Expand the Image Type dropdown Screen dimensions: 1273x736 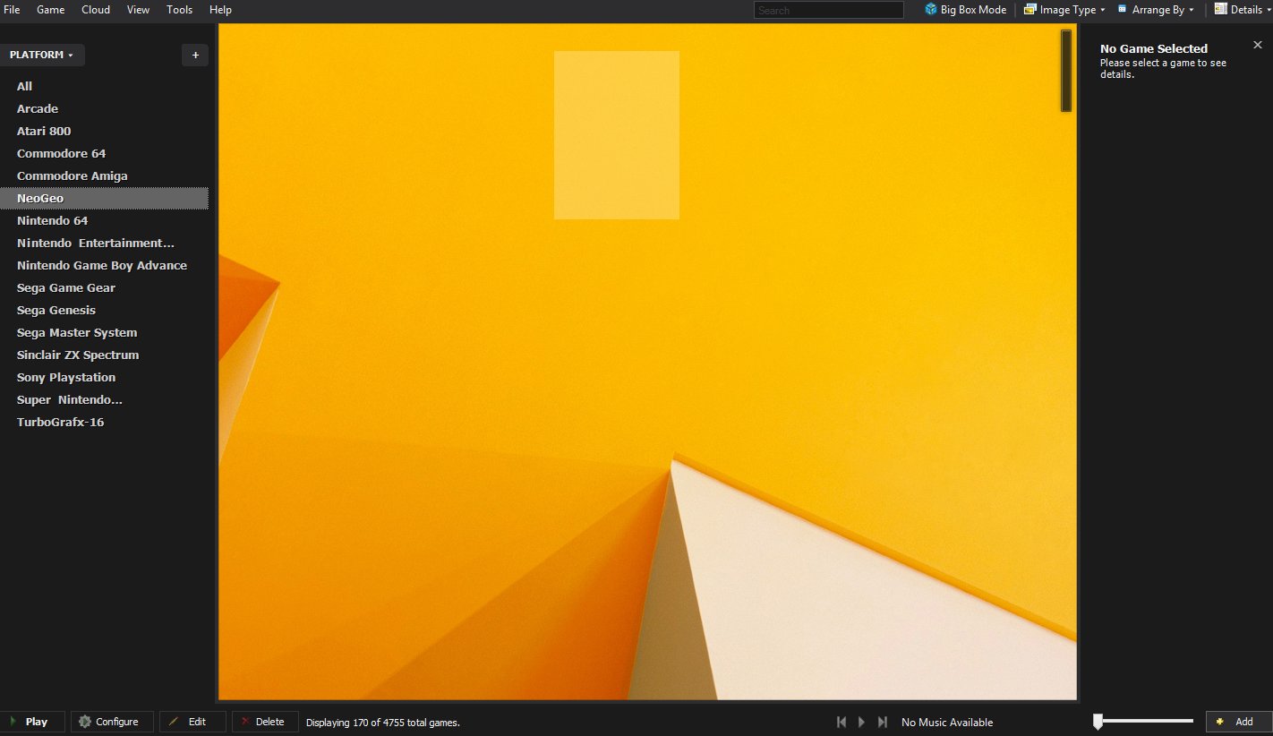(x=1064, y=10)
